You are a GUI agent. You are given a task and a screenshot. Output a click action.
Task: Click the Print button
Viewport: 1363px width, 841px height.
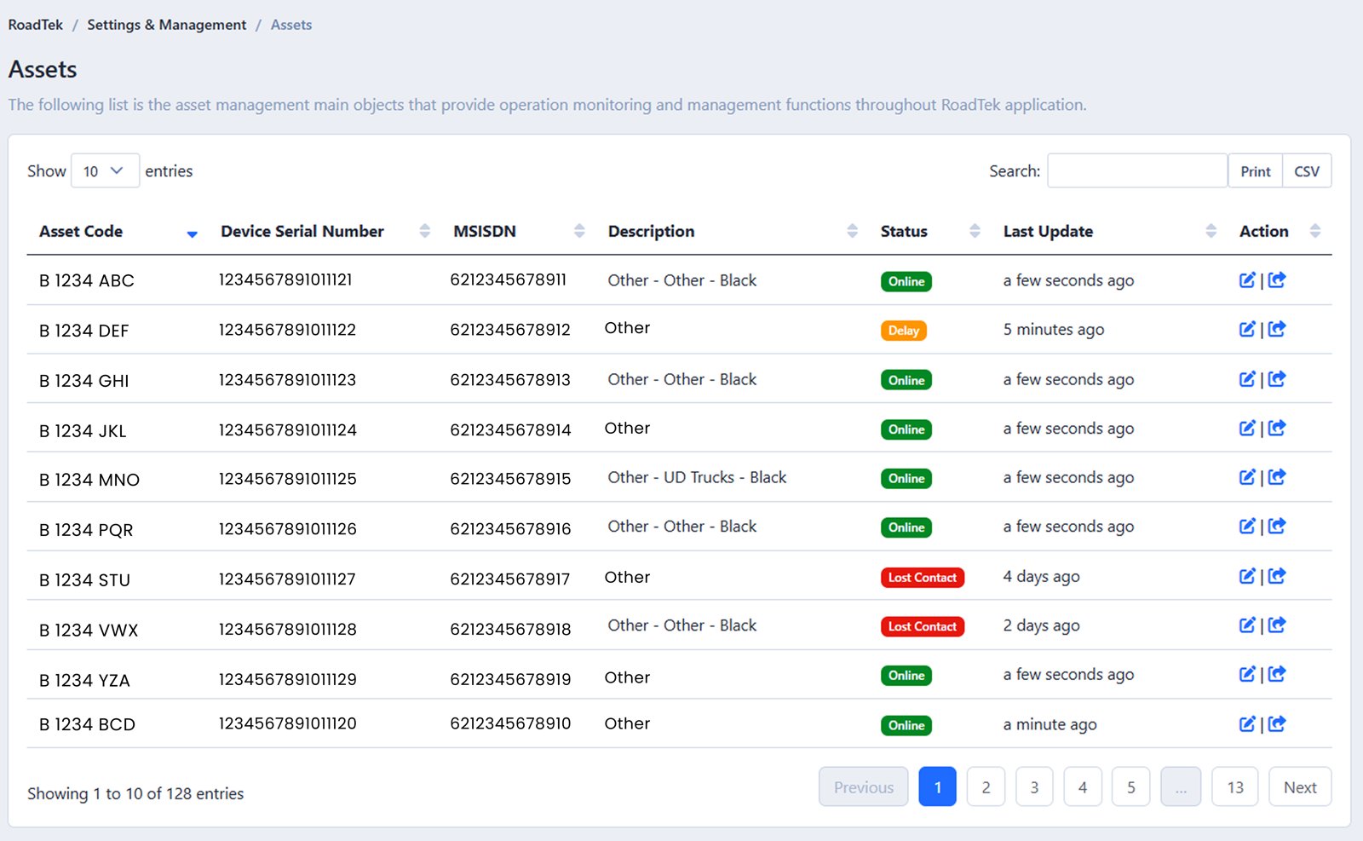tap(1255, 171)
